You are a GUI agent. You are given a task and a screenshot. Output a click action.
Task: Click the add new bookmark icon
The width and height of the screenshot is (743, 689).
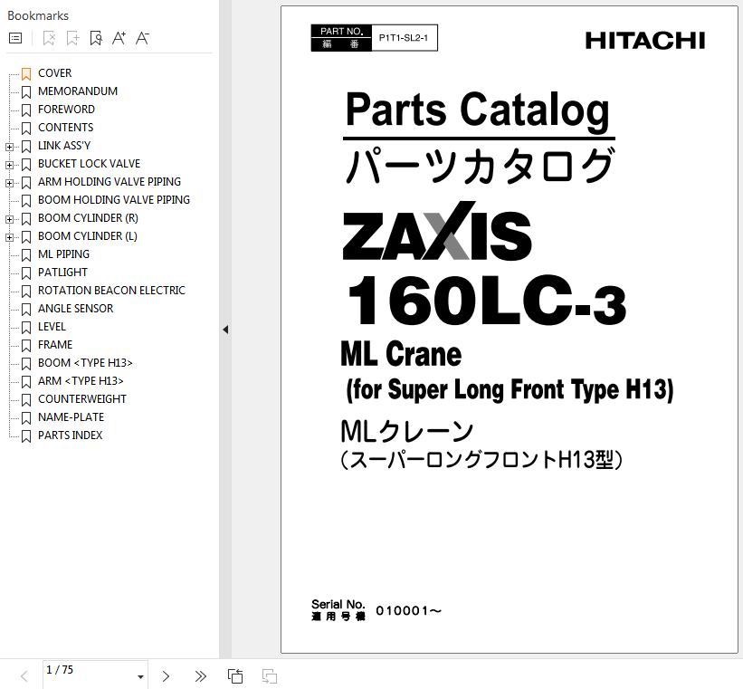coord(72,38)
